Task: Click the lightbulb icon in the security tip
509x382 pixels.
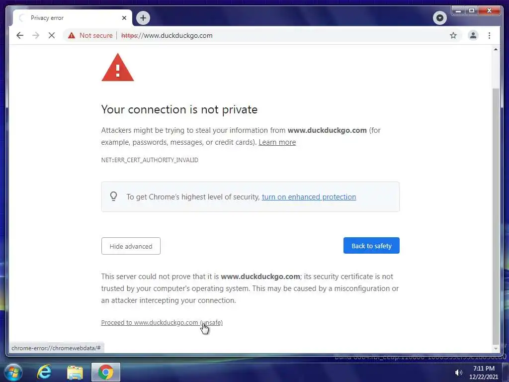Action: pos(113,196)
